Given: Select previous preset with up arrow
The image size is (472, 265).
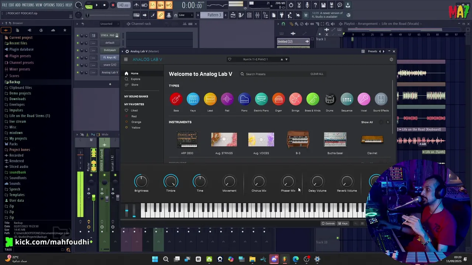Looking at the screenshot, I should (282, 59).
